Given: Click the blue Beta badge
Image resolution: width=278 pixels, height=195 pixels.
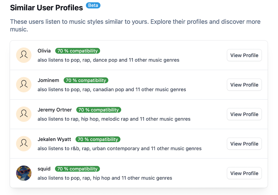Looking at the screenshot, I should 93,6.
